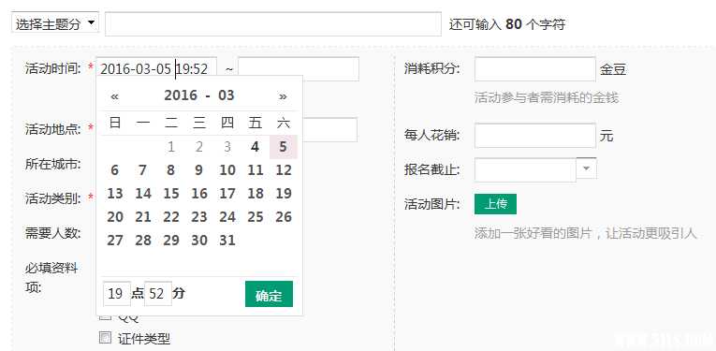This screenshot has width=716, height=351.
Task: Select day 15 in the calendar
Action: pyautogui.click(x=171, y=194)
